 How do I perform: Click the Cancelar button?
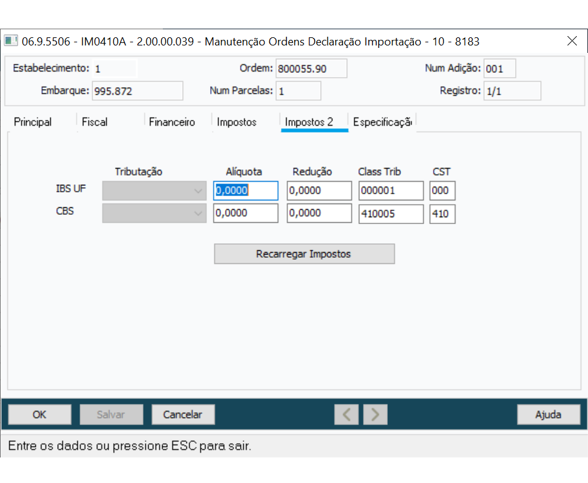[183, 415]
